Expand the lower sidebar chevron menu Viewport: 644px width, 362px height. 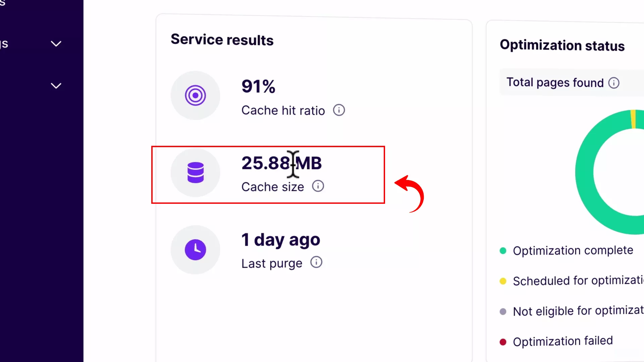pos(56,86)
